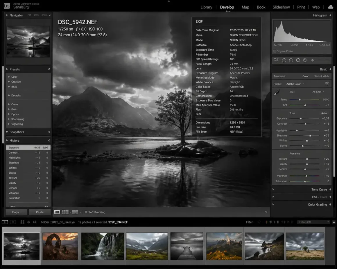
Task: Click the Paste button
Action: (40, 212)
